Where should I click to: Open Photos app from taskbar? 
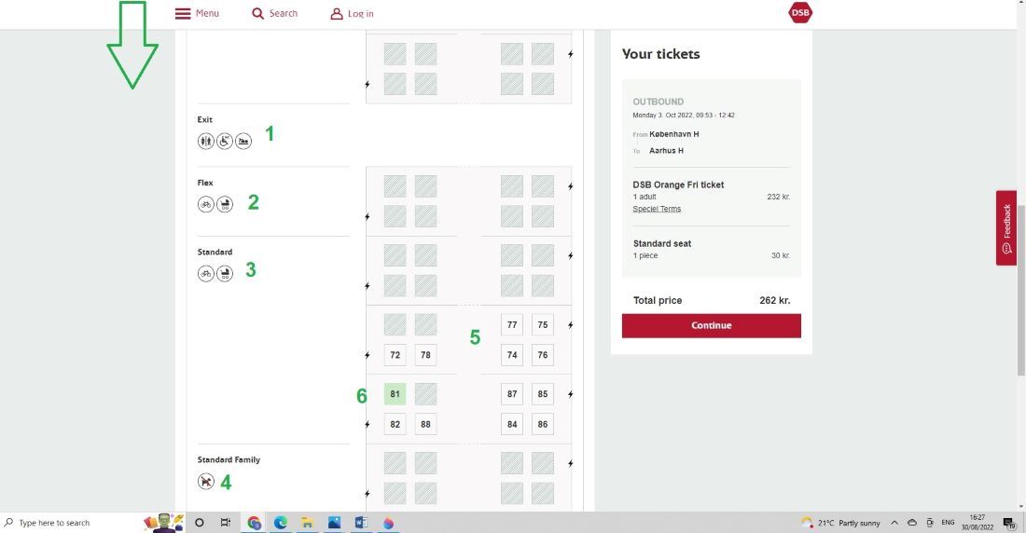coord(334,523)
